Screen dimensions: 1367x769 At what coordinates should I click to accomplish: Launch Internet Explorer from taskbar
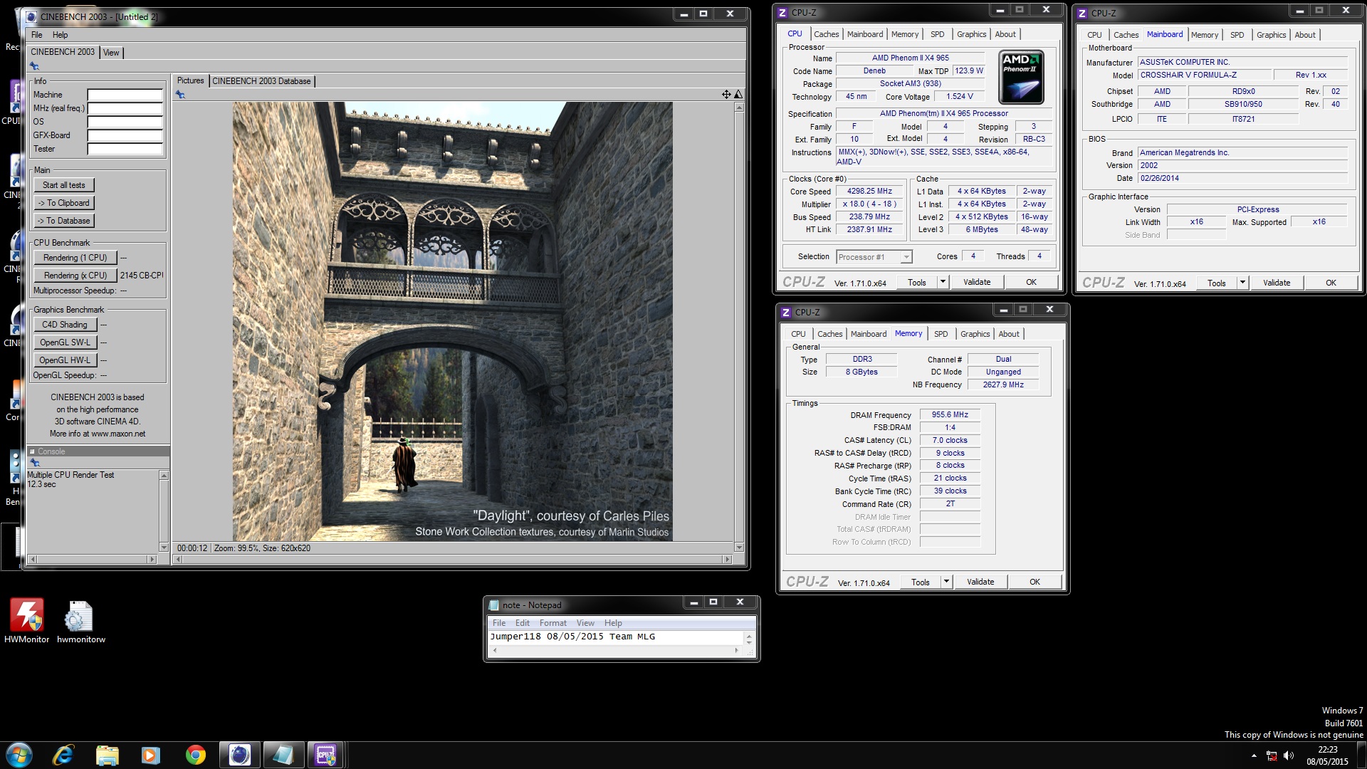(64, 755)
